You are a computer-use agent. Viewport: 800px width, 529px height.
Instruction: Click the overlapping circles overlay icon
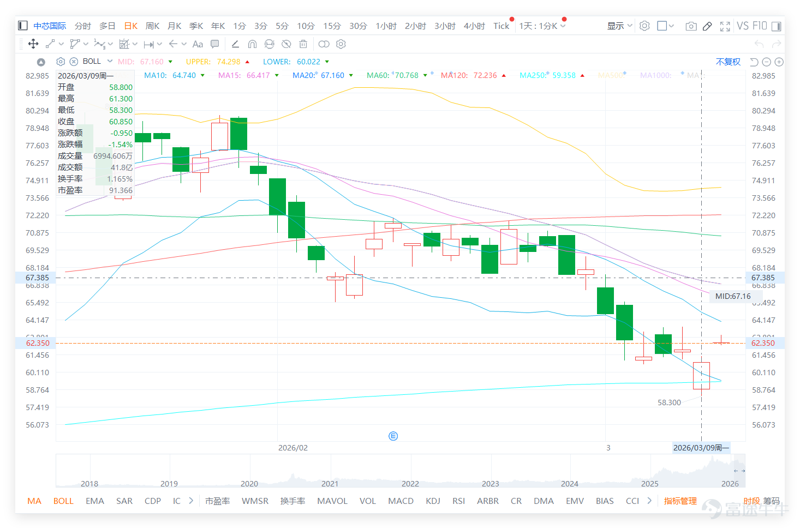[x=324, y=44]
